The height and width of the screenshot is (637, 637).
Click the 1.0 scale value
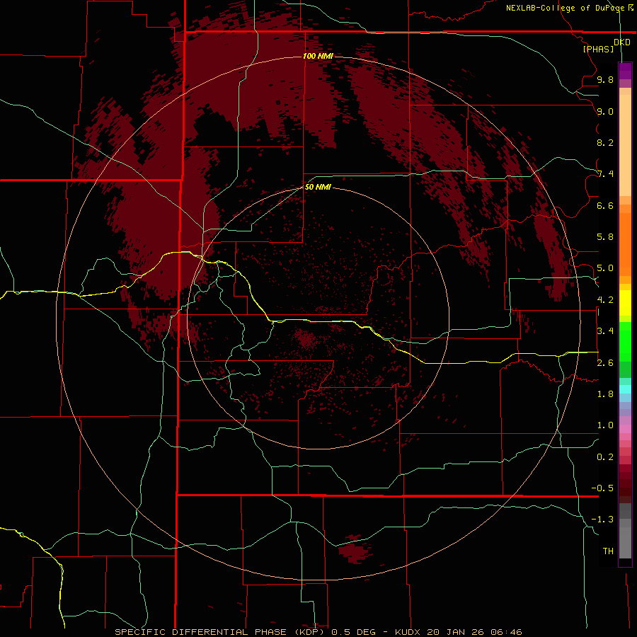[x=605, y=425]
